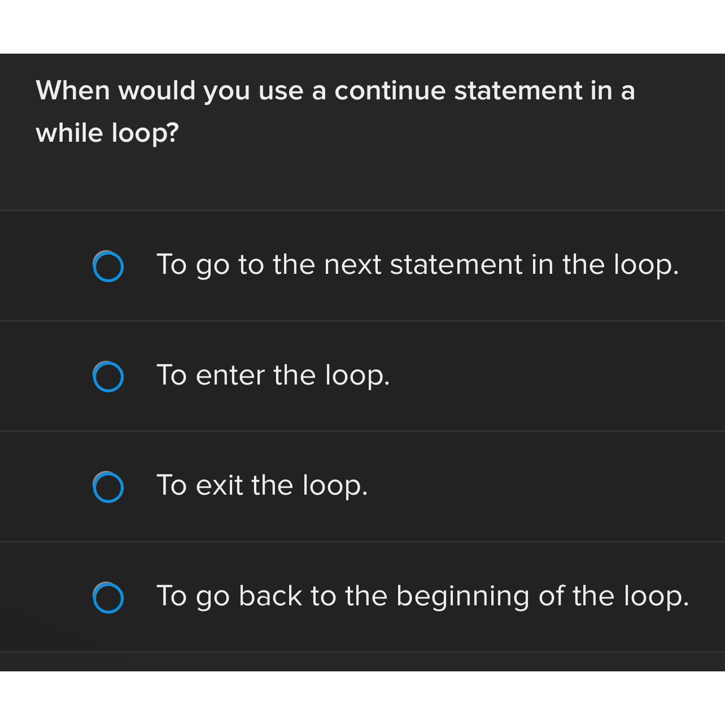Click the 'To exit the loop' answer text
Image resolution: width=725 pixels, height=725 pixels.
click(x=263, y=486)
